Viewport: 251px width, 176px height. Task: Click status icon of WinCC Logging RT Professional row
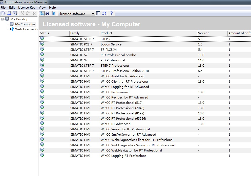42,155
